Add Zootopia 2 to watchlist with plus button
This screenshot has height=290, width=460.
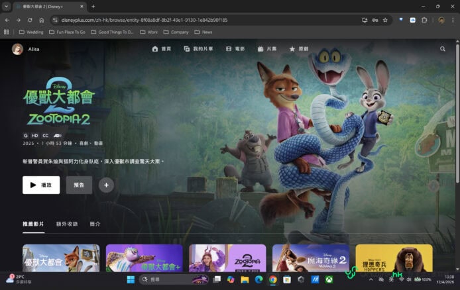point(106,185)
